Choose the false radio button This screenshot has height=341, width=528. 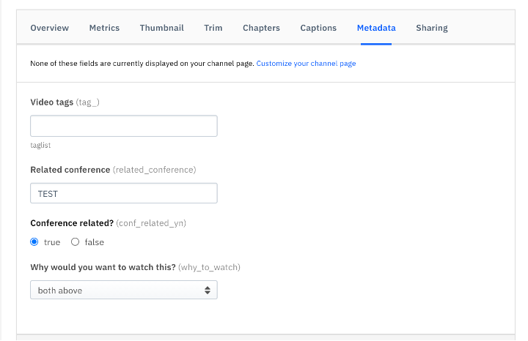tap(75, 242)
